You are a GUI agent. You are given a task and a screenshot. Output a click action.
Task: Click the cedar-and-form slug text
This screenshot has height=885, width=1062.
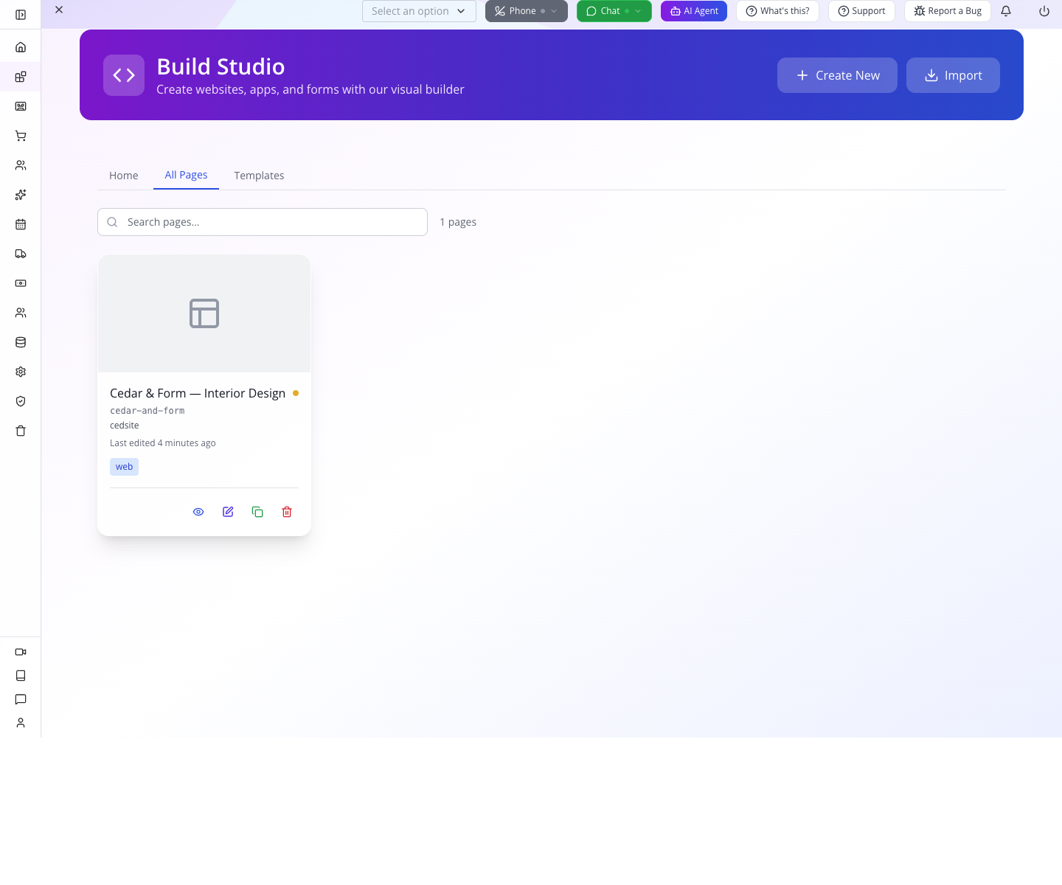(147, 411)
